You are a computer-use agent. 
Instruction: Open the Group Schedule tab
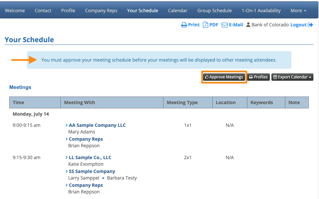coord(214,11)
